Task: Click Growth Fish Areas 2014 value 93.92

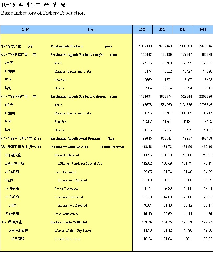Action: click(x=207, y=239)
